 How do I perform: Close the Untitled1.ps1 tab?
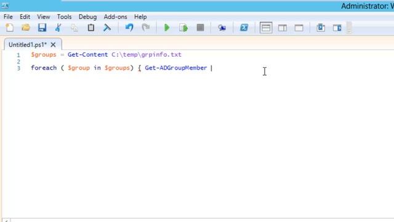pyautogui.click(x=53, y=45)
